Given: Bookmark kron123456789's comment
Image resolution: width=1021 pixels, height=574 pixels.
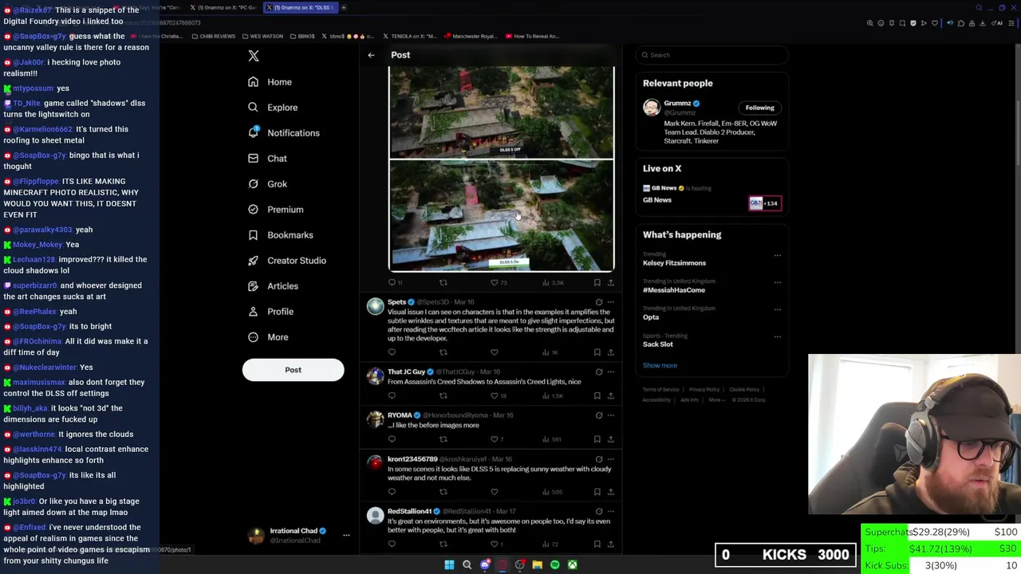Looking at the screenshot, I should pos(597,492).
